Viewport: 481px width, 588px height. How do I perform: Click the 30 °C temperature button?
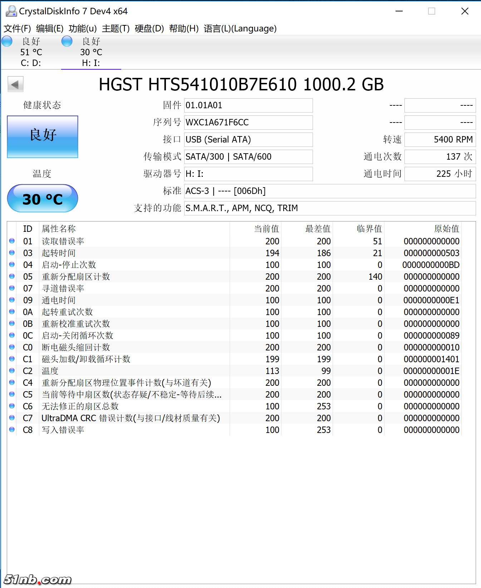click(43, 199)
